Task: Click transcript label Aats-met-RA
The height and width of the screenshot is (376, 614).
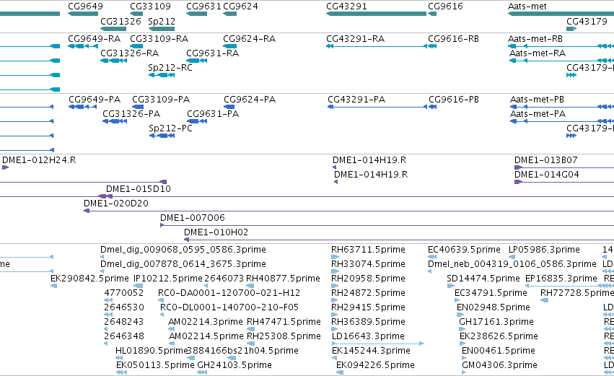Action: click(538, 53)
